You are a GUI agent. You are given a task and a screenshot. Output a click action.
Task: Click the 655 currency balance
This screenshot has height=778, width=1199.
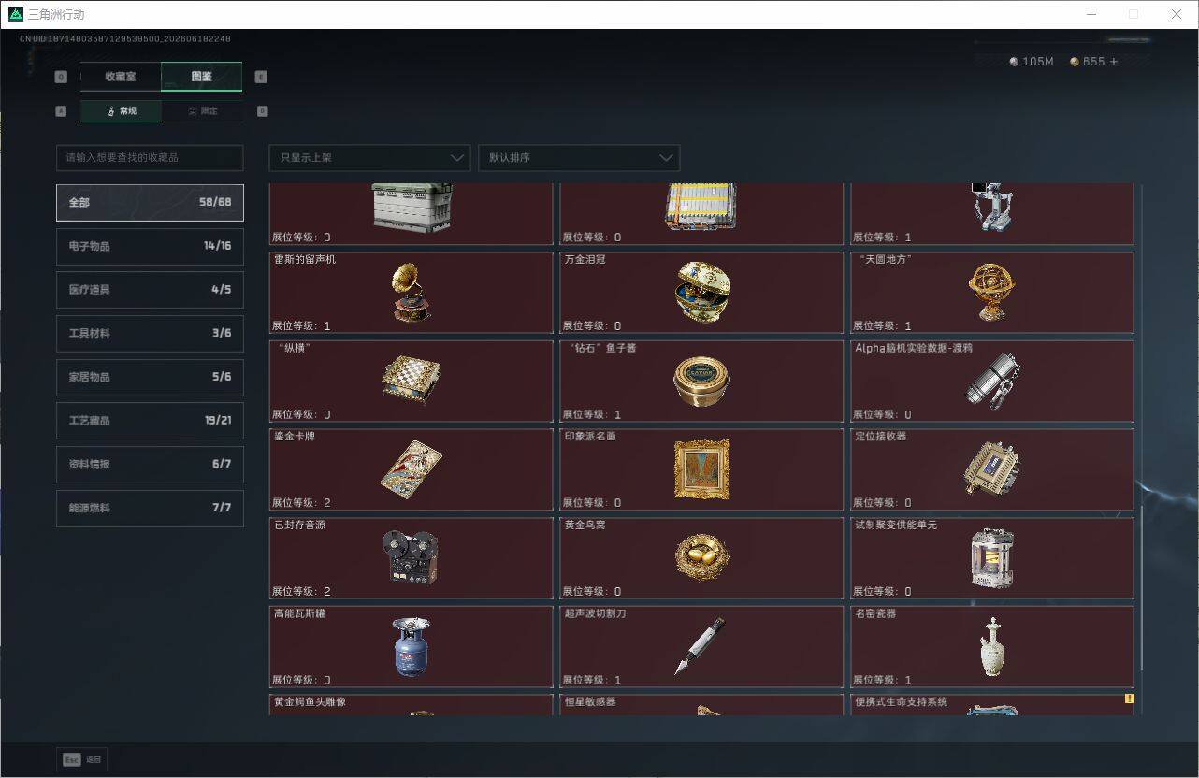tap(1093, 62)
